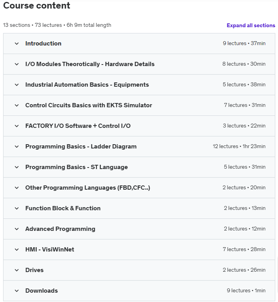Viewport: 278px width, 302px height.
Task: Expand Drives section chevron
Action: [17, 270]
